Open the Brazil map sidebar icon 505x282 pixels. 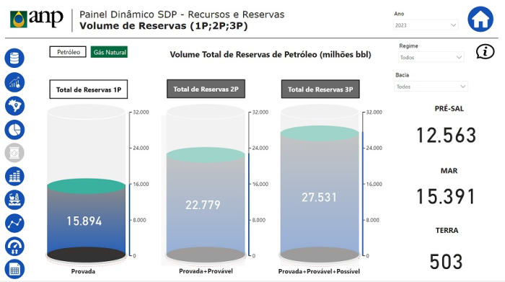click(14, 106)
